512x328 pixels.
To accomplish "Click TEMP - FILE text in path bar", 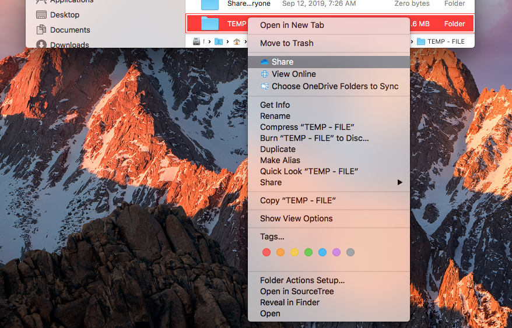I will (x=446, y=41).
